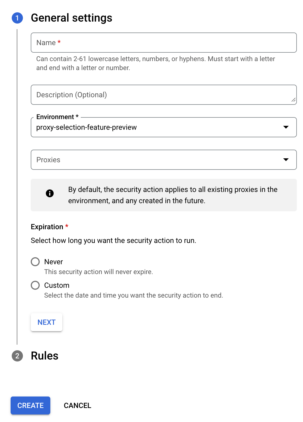Click CREATE to save the security action
Image resolution: width=303 pixels, height=422 pixels.
click(x=30, y=405)
